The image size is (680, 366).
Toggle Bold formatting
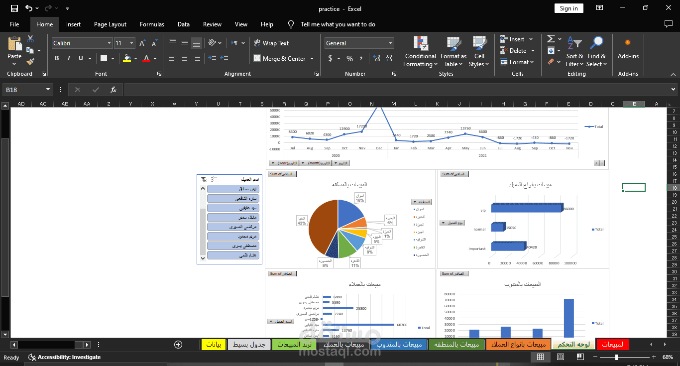pos(57,58)
